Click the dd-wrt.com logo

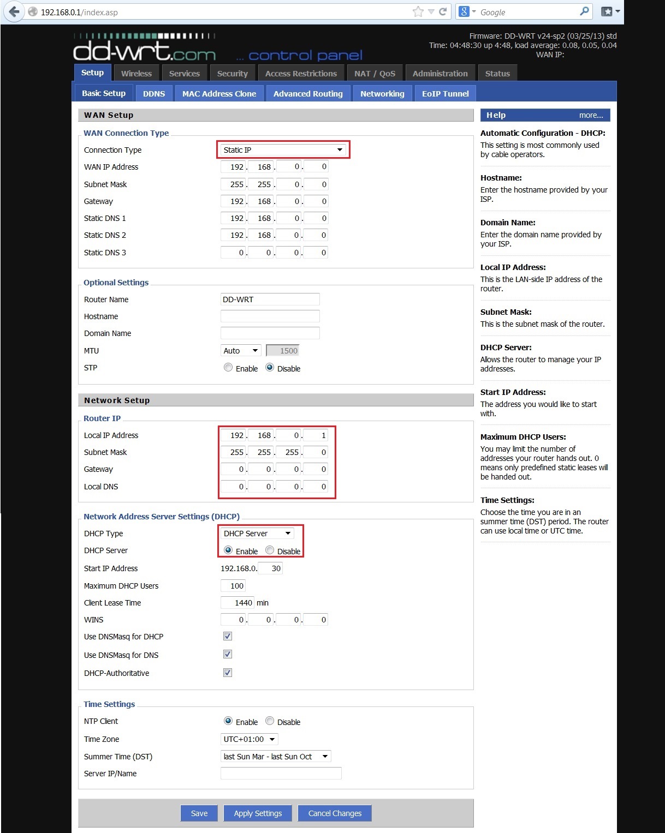145,47
